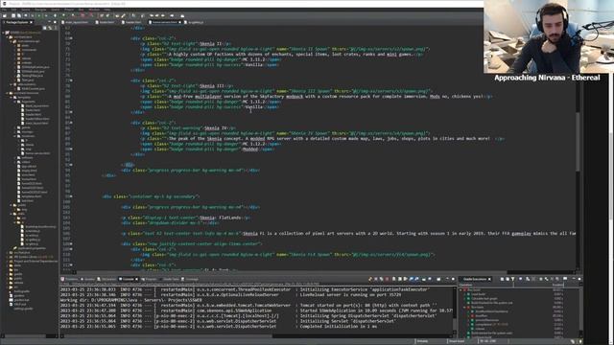Click the red Terminate icon in Console toolbar

point(388,279)
